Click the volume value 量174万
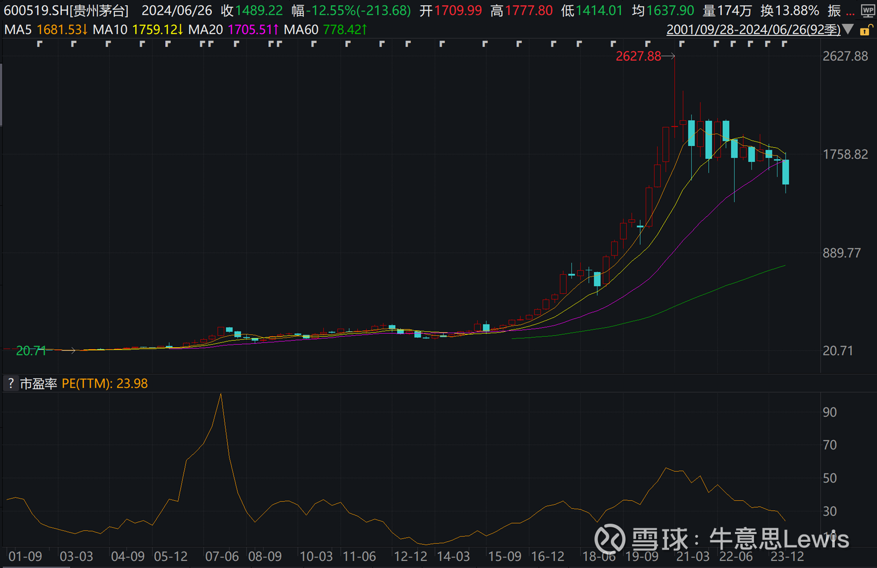Image resolution: width=877 pixels, height=568 pixels. (x=728, y=11)
